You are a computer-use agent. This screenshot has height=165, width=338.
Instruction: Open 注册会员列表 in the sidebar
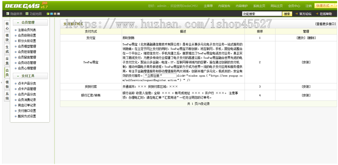pyautogui.click(x=27, y=30)
